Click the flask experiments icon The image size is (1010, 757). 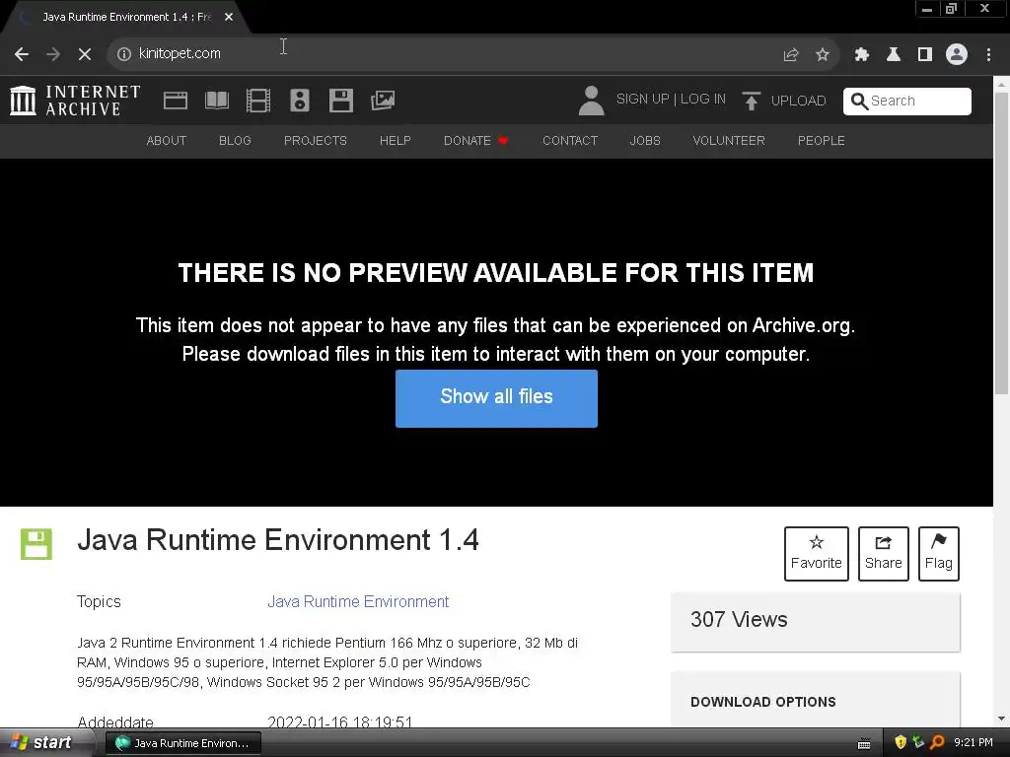(894, 55)
